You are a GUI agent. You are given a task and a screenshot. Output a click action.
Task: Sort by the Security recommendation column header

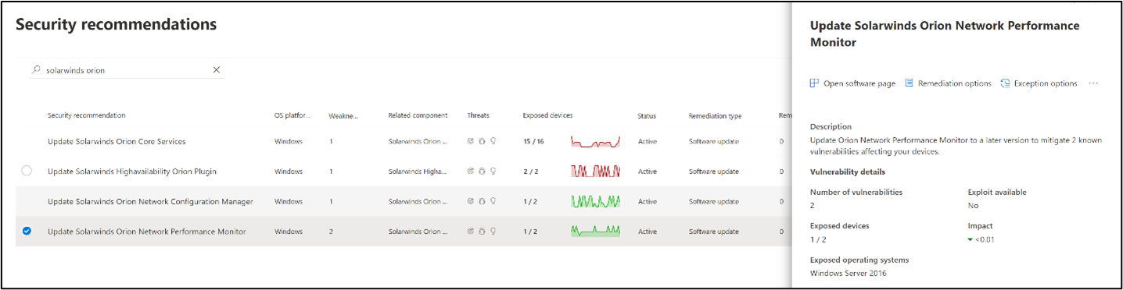click(86, 115)
